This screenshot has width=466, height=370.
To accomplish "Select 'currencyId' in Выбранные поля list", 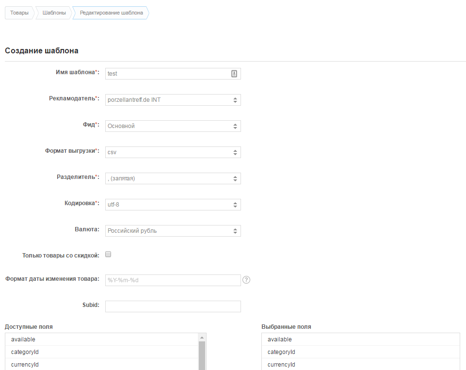I will tap(360, 365).
